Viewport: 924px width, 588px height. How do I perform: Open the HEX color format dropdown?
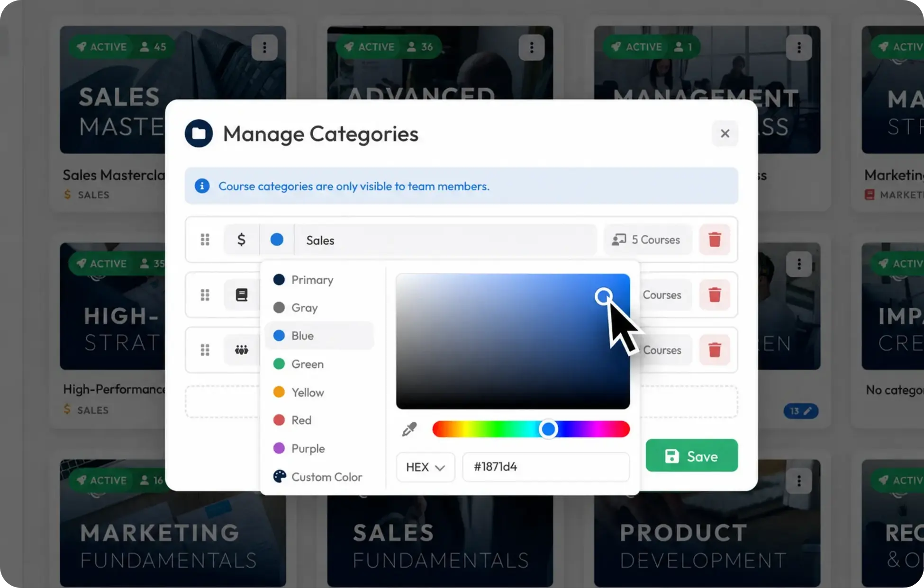click(426, 467)
